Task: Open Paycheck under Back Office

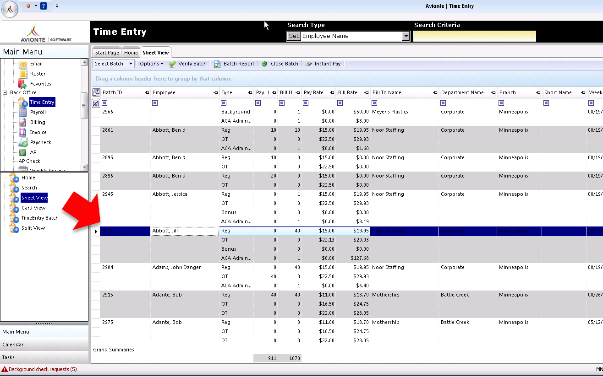Action: (40, 142)
